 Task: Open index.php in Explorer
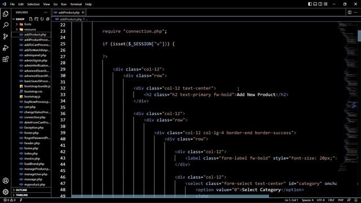tap(32, 153)
